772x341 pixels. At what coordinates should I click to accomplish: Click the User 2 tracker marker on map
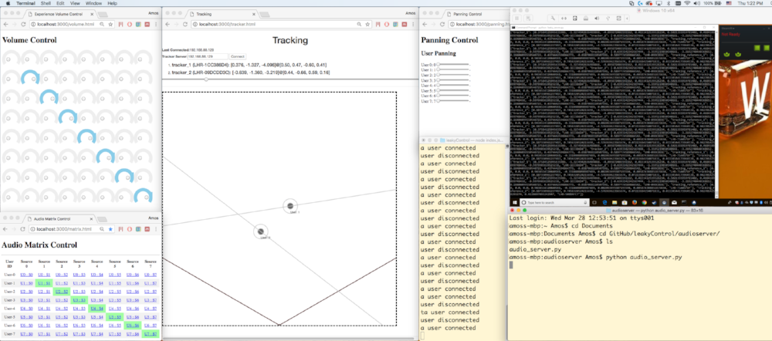pos(261,231)
